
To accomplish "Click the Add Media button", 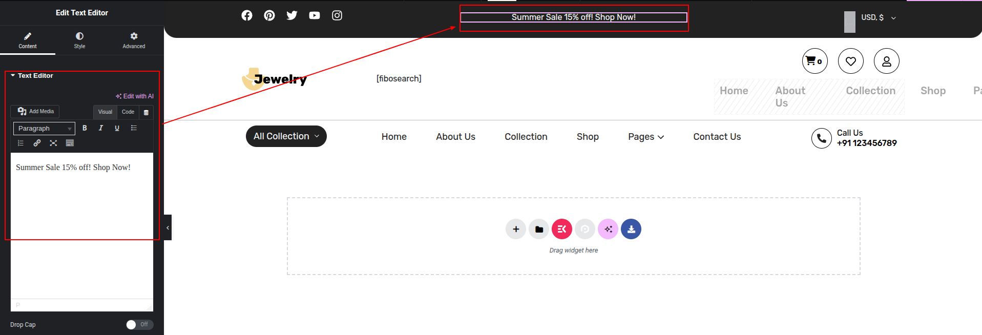I will 35,112.
